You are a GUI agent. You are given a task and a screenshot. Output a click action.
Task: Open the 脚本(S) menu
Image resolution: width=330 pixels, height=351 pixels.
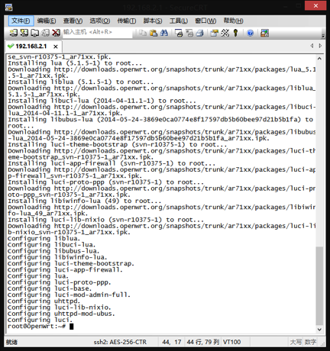153,21
